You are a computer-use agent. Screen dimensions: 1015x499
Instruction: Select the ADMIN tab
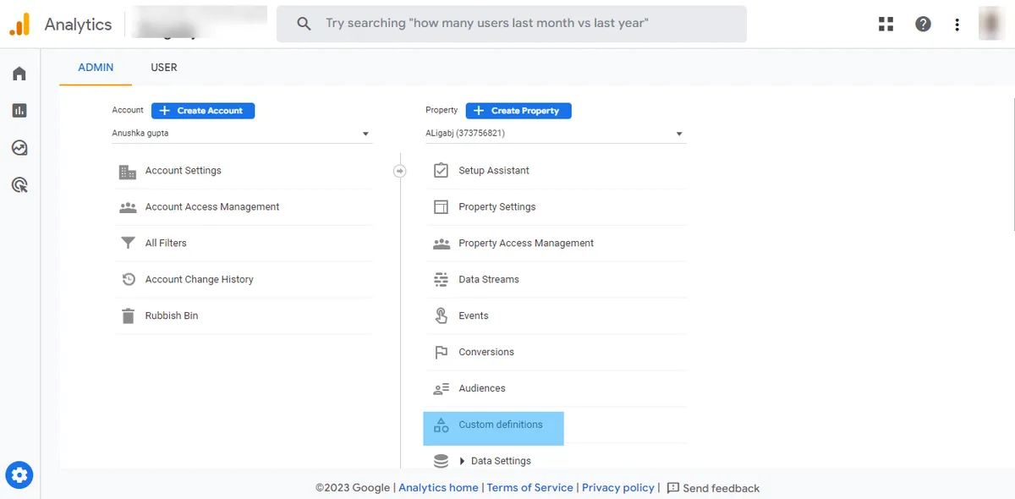[96, 68]
